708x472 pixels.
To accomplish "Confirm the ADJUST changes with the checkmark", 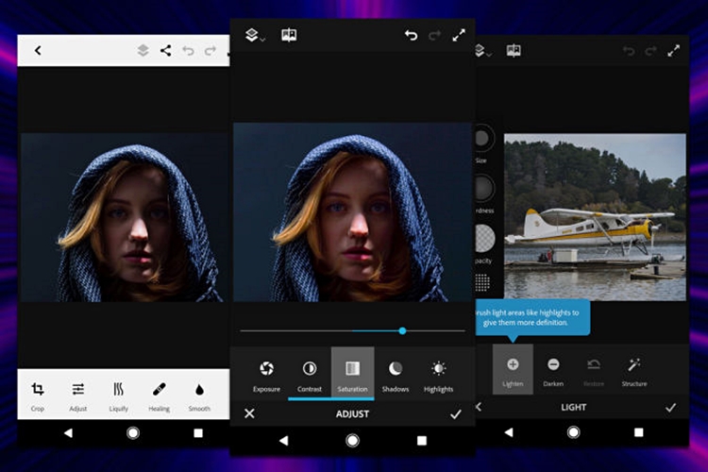I will tap(456, 413).
